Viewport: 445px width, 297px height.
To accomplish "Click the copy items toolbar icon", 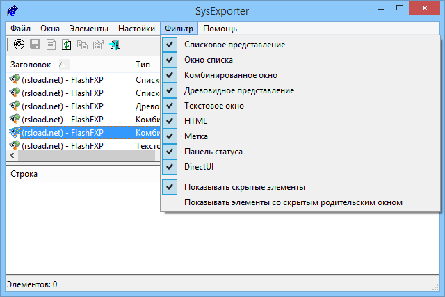I will (x=83, y=45).
